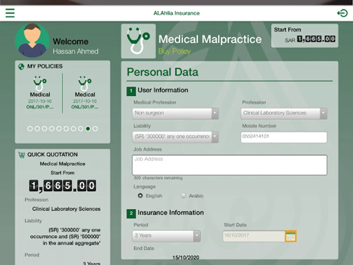This screenshot has height=265, width=353.
Task: Open the Profession dropdown
Action: (x=284, y=113)
